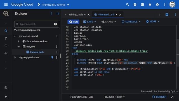Collapse the Explorer panel
The width and height of the screenshot is (179, 101).
(58, 13)
